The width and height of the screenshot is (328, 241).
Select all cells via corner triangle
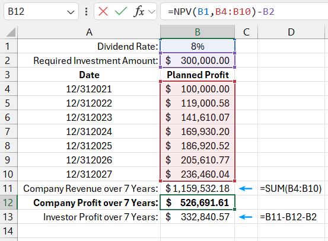pyautogui.click(x=11, y=32)
